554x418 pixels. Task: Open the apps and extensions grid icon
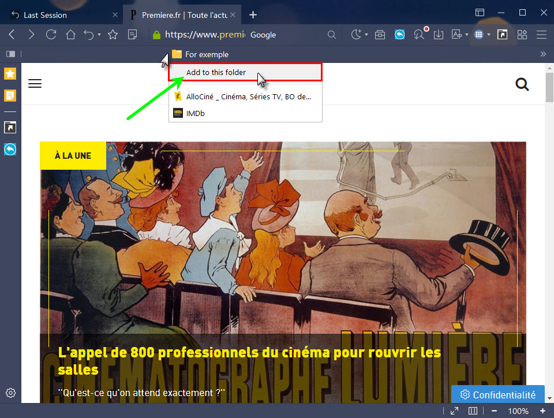pos(522,35)
